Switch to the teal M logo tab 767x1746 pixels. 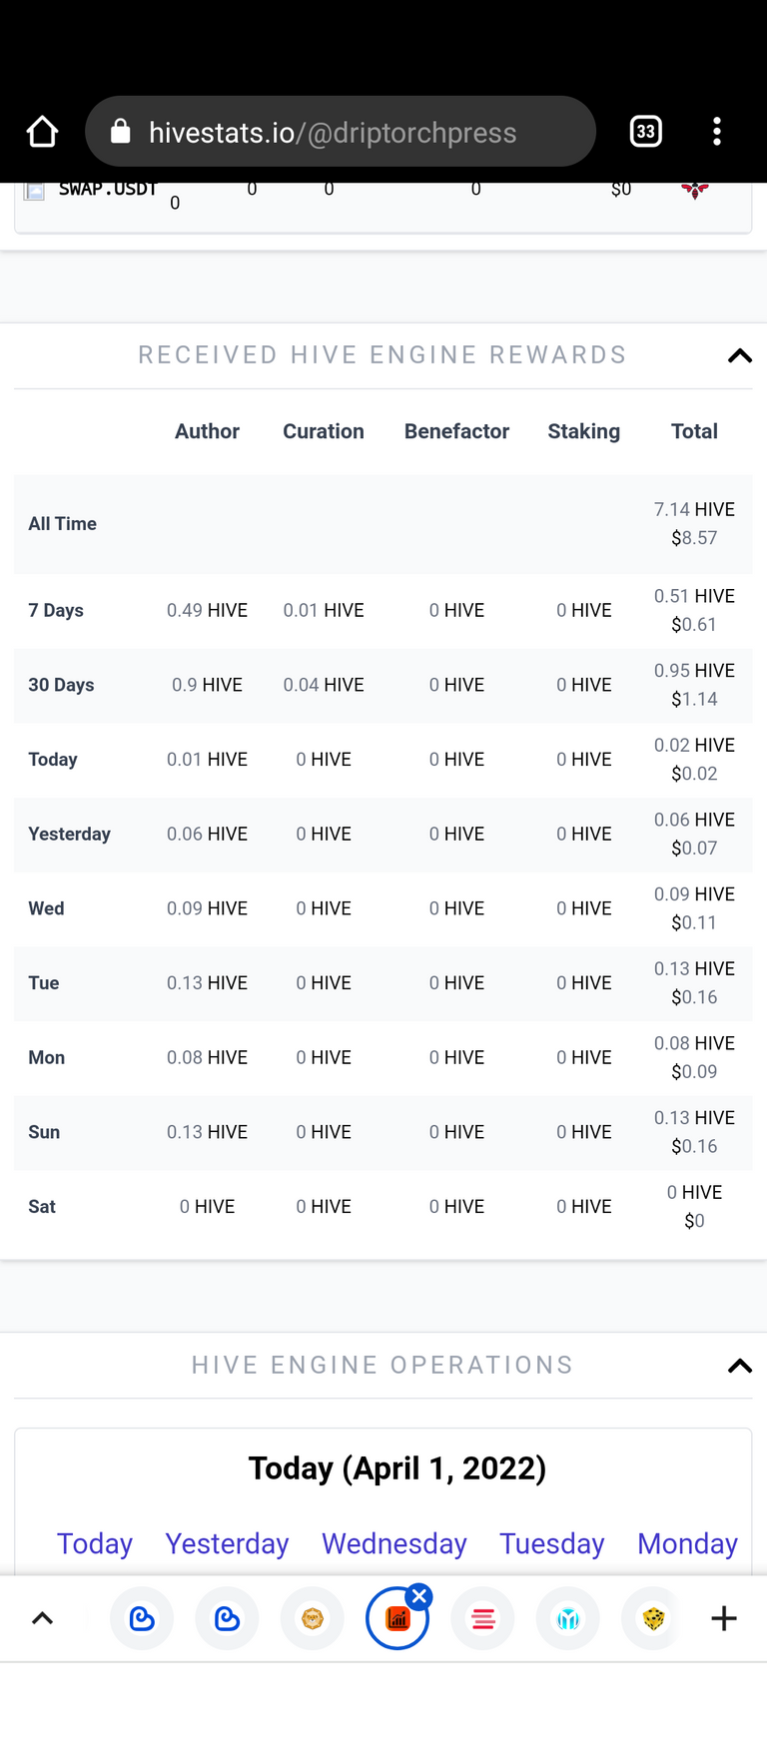tap(568, 1618)
